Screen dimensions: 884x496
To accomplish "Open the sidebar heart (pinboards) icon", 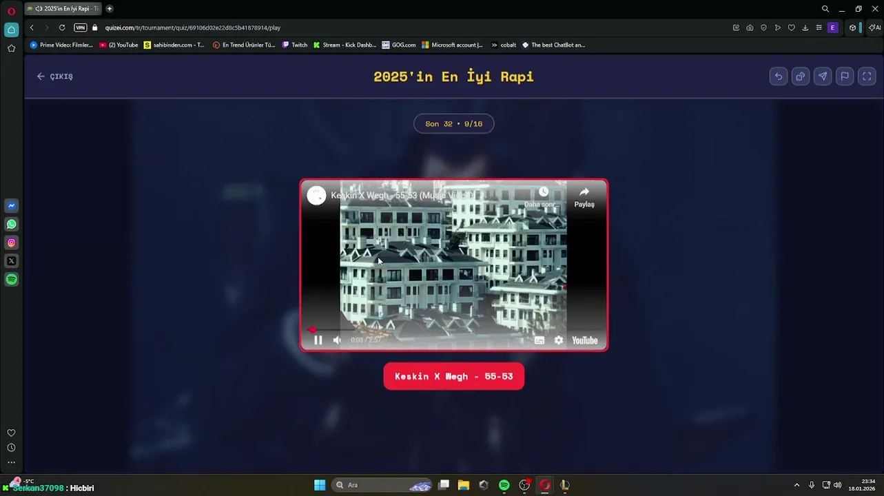I will coord(12,433).
